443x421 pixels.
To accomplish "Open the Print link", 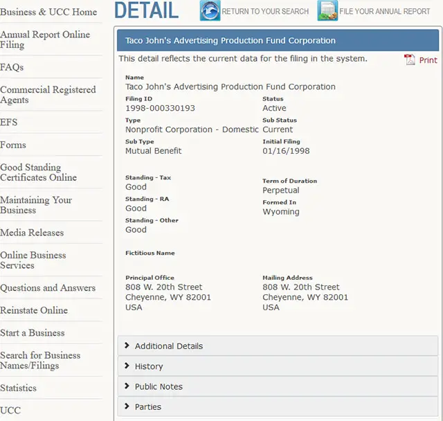I will (428, 60).
